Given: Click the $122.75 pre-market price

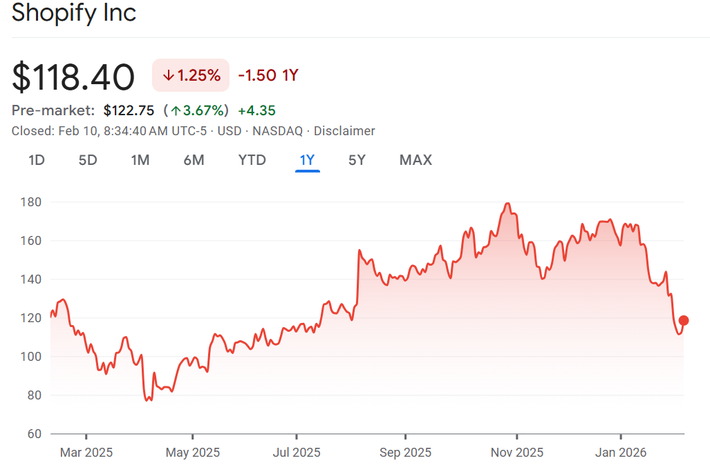Looking at the screenshot, I should 129,110.
